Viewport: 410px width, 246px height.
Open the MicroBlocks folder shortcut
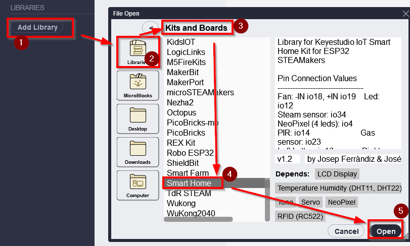point(134,85)
